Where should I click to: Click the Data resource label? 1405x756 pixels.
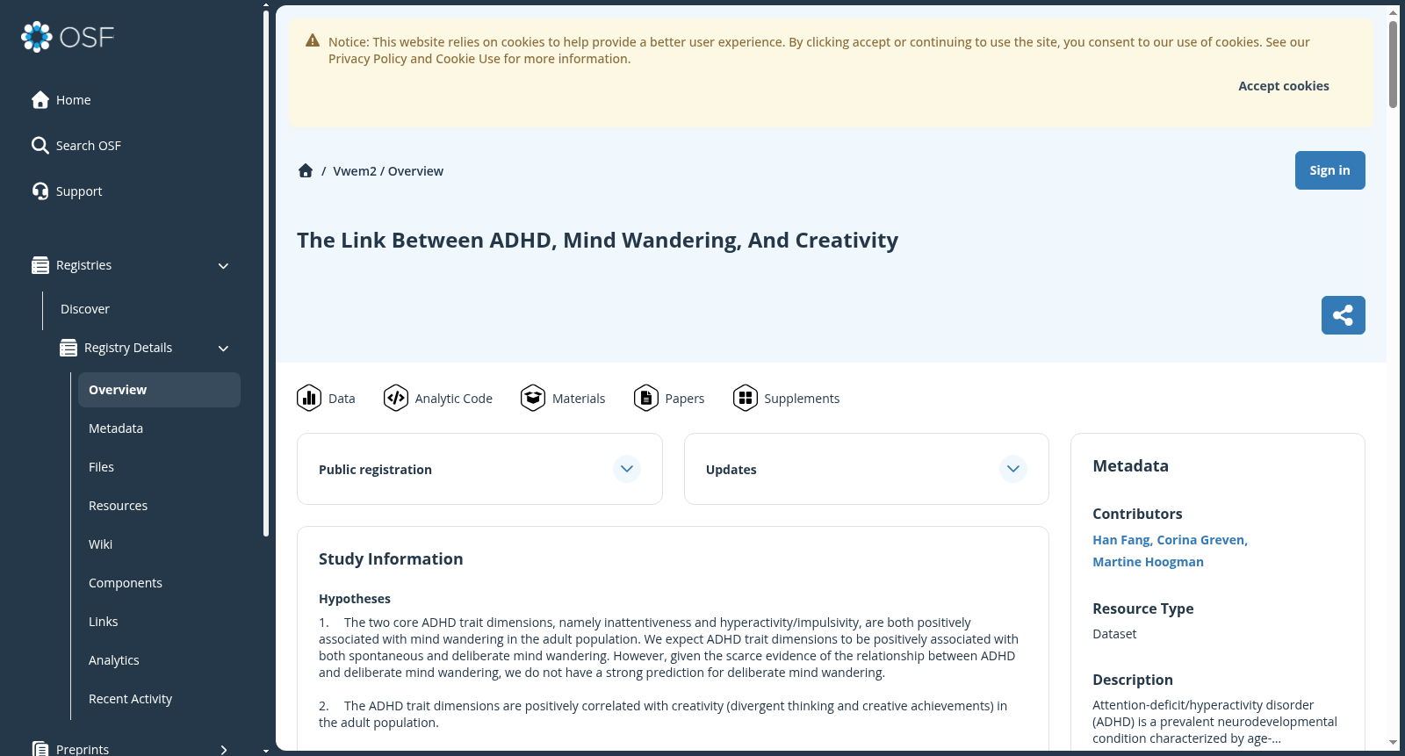click(x=342, y=399)
